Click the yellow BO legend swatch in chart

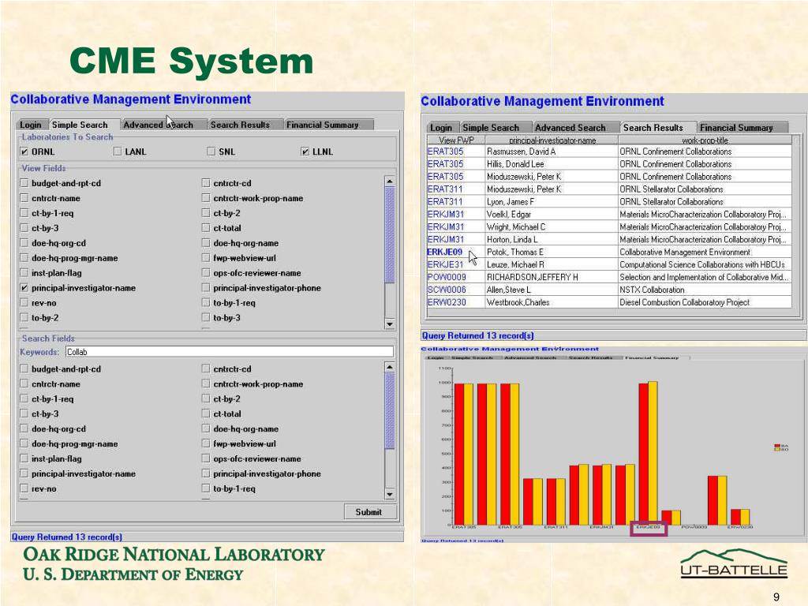point(777,449)
